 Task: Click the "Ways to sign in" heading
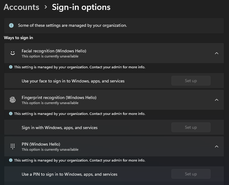click(18, 38)
